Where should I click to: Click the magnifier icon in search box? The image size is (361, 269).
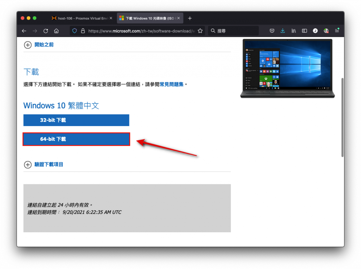[x=213, y=31]
